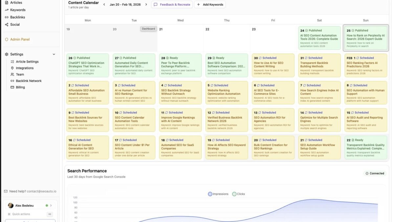Click the Published check icon on day 26
This screenshot has width=394, height=222.
[75, 58]
